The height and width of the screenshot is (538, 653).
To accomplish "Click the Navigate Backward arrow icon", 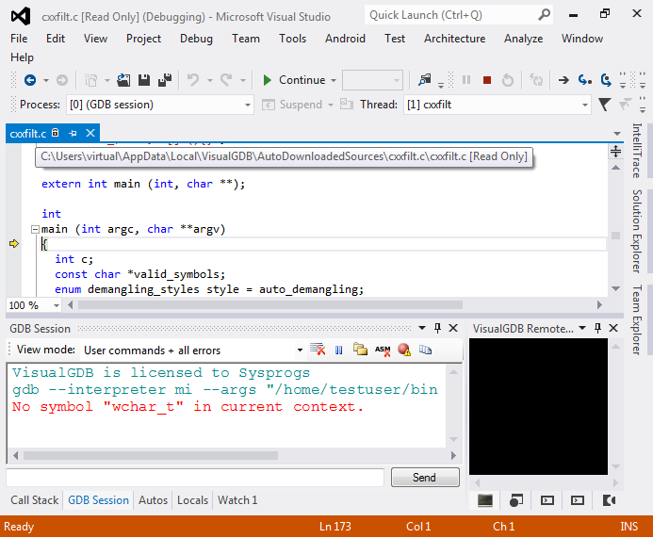I will pyautogui.click(x=30, y=80).
